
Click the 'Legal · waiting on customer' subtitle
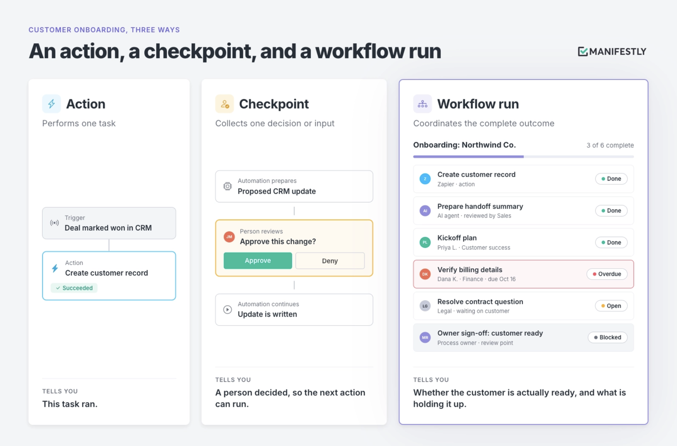pyautogui.click(x=473, y=311)
